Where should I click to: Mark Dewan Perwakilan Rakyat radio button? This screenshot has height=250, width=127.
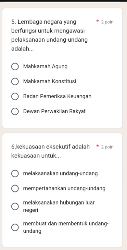(x=15, y=111)
